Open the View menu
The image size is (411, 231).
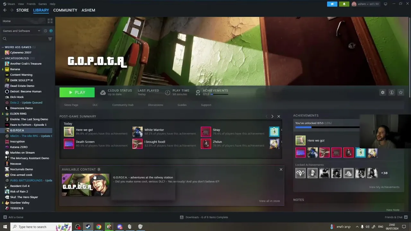click(x=21, y=4)
